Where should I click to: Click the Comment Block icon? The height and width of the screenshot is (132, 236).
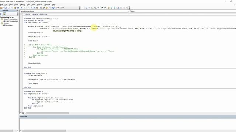(x=111, y=8)
